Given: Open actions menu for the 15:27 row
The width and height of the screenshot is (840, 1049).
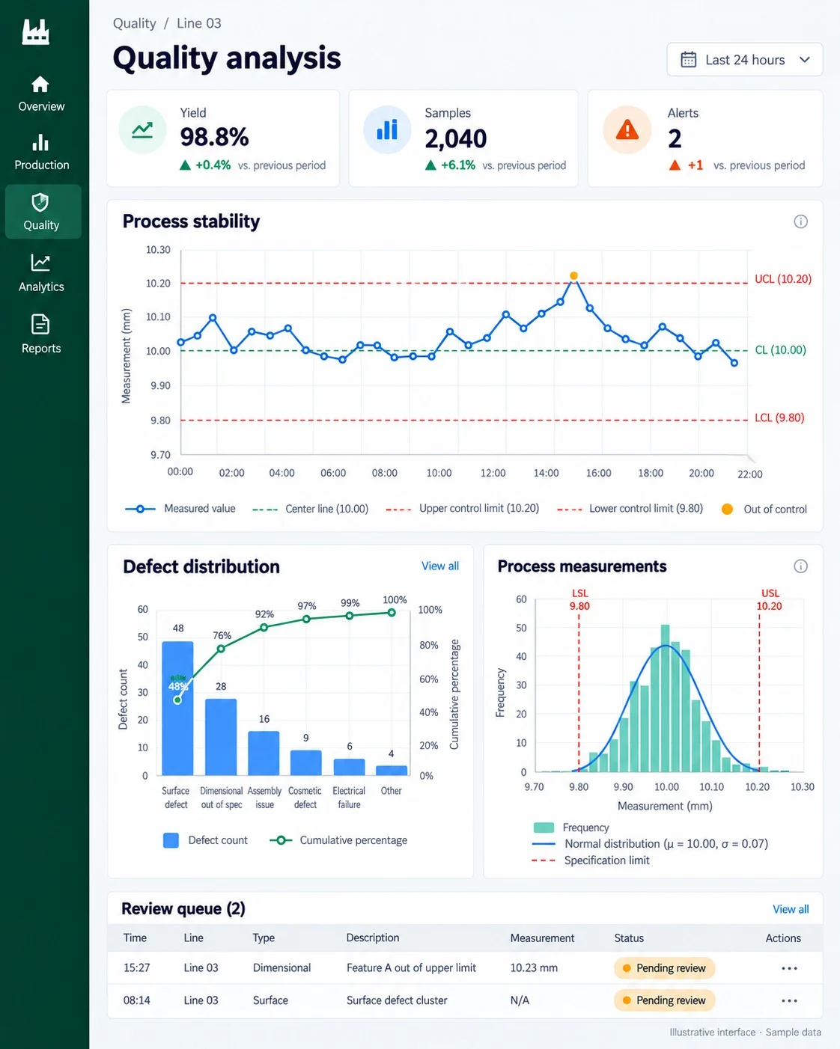Looking at the screenshot, I should pos(789,968).
